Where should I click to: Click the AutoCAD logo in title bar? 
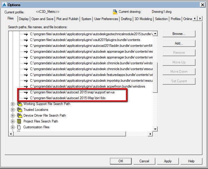(4, 5)
